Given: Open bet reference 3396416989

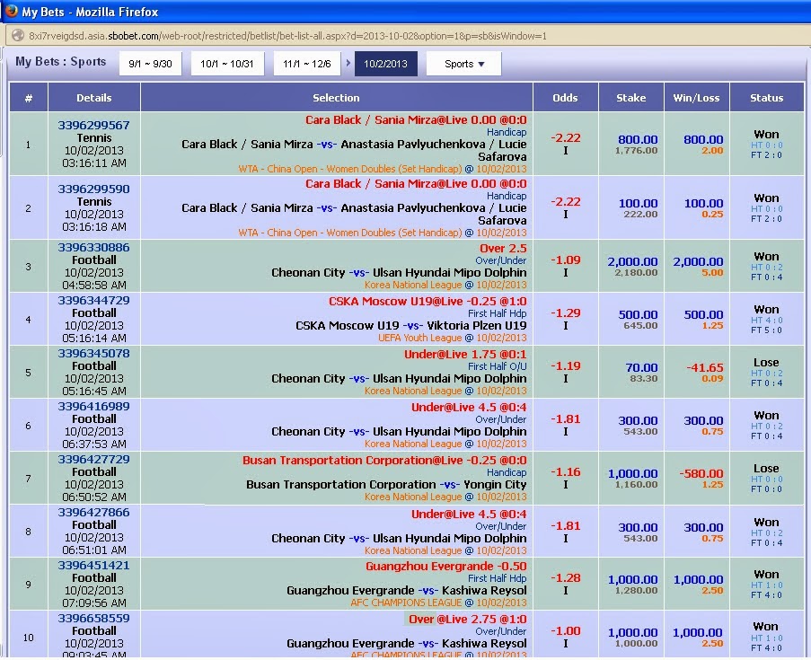Looking at the screenshot, I should point(93,407).
